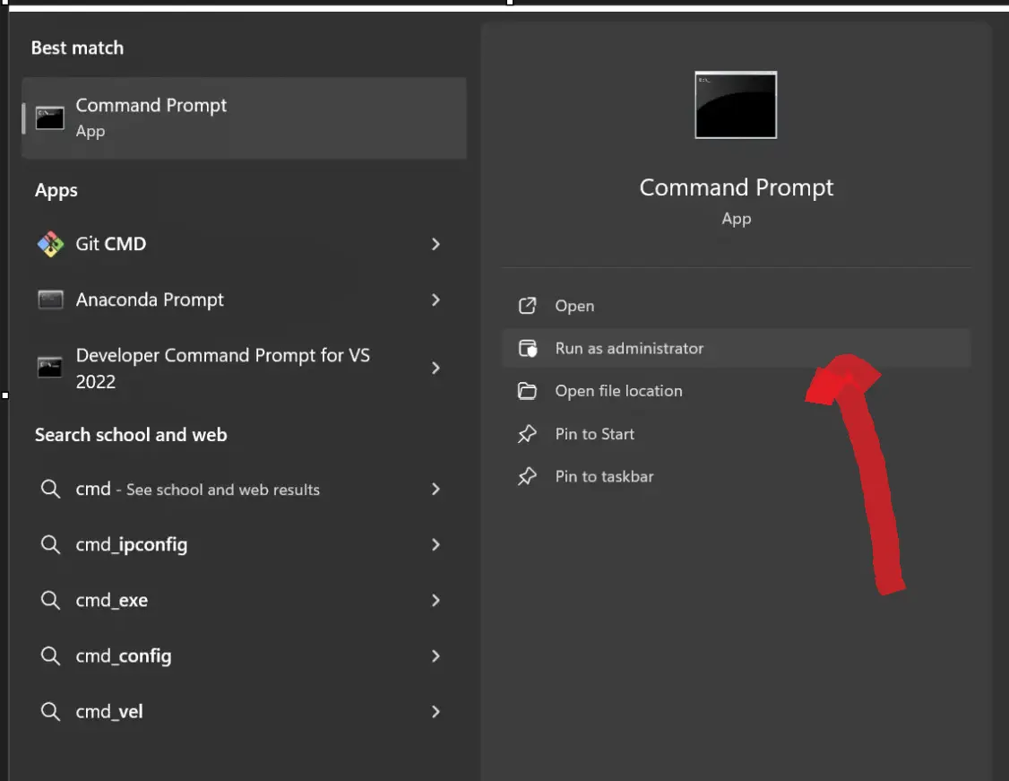Click the search icon beside cmd_ipconfig
Screen dimensions: 1009x781
click(50, 544)
